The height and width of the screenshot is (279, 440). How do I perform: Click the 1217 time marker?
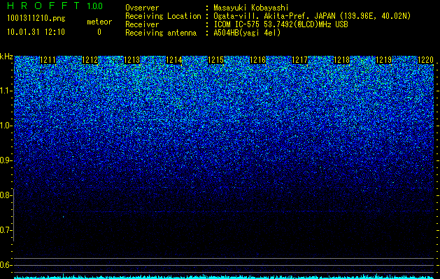tap(299, 60)
